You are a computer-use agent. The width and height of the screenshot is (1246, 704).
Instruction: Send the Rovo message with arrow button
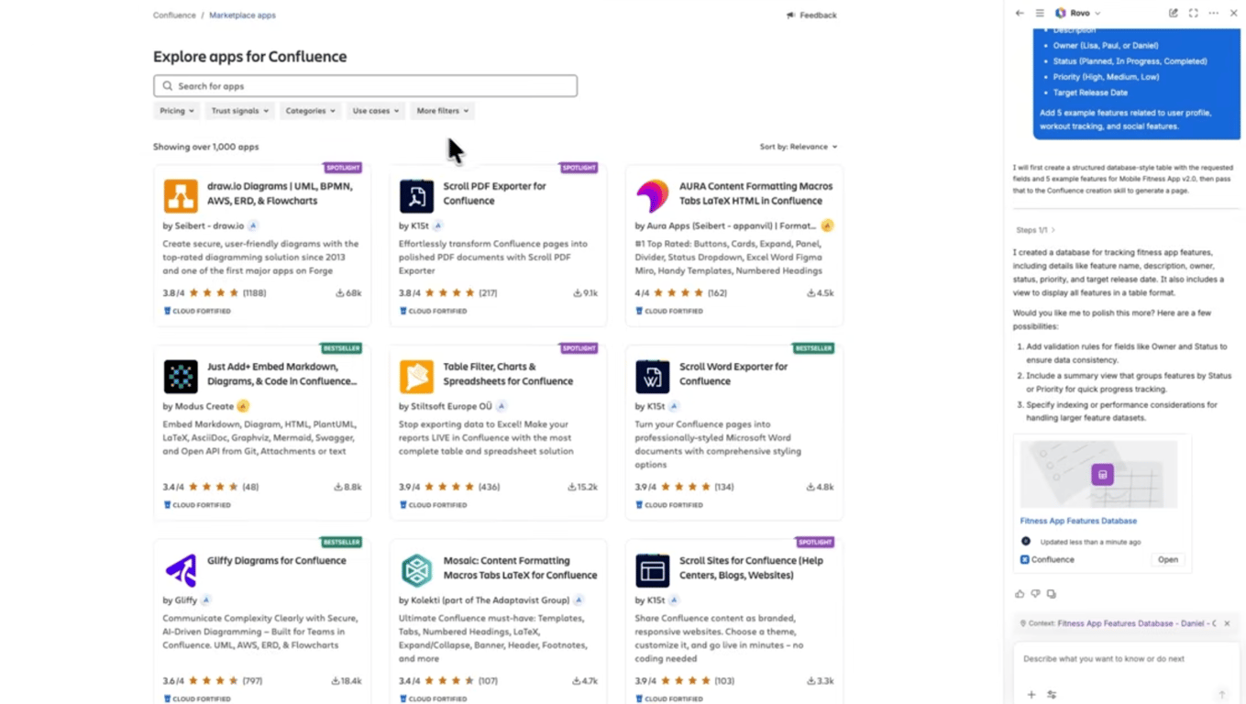coord(1221,695)
